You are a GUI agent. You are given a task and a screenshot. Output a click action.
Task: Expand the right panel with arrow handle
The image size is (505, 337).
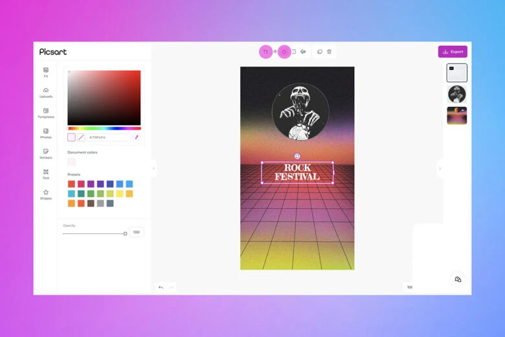(440, 168)
